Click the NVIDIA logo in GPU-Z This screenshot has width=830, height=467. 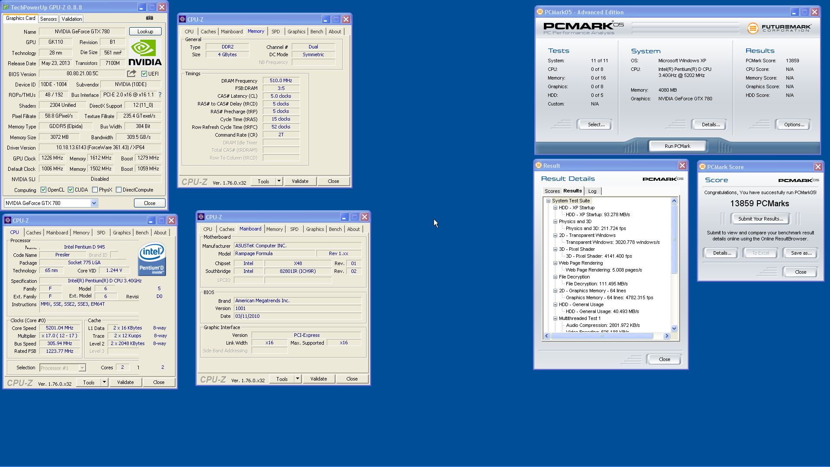pos(145,53)
